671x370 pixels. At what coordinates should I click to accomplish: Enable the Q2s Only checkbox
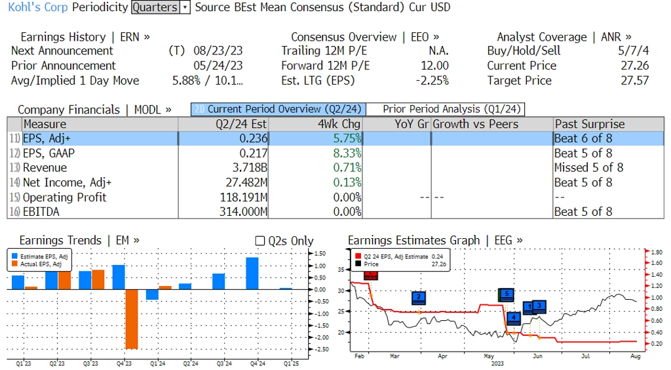click(259, 241)
